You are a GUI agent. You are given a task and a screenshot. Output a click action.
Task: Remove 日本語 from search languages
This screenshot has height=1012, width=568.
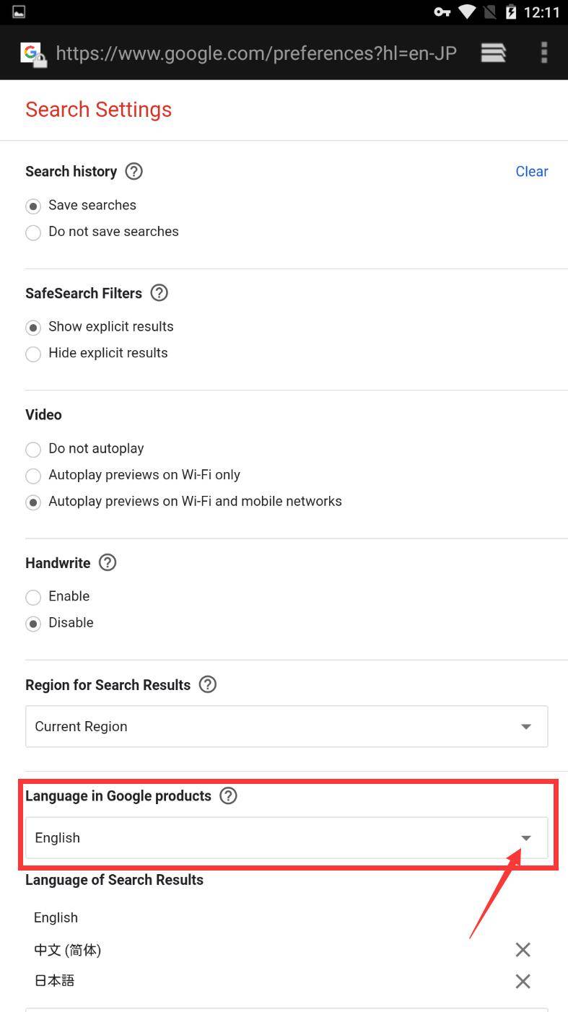pos(523,981)
